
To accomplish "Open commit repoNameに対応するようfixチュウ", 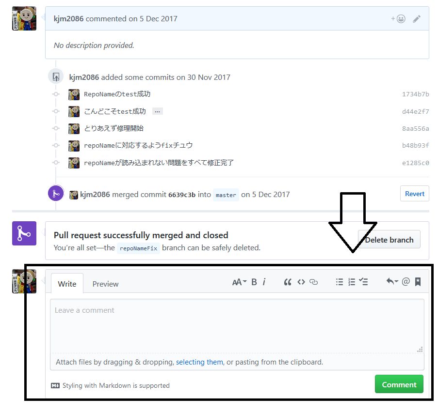I will coord(138,146).
